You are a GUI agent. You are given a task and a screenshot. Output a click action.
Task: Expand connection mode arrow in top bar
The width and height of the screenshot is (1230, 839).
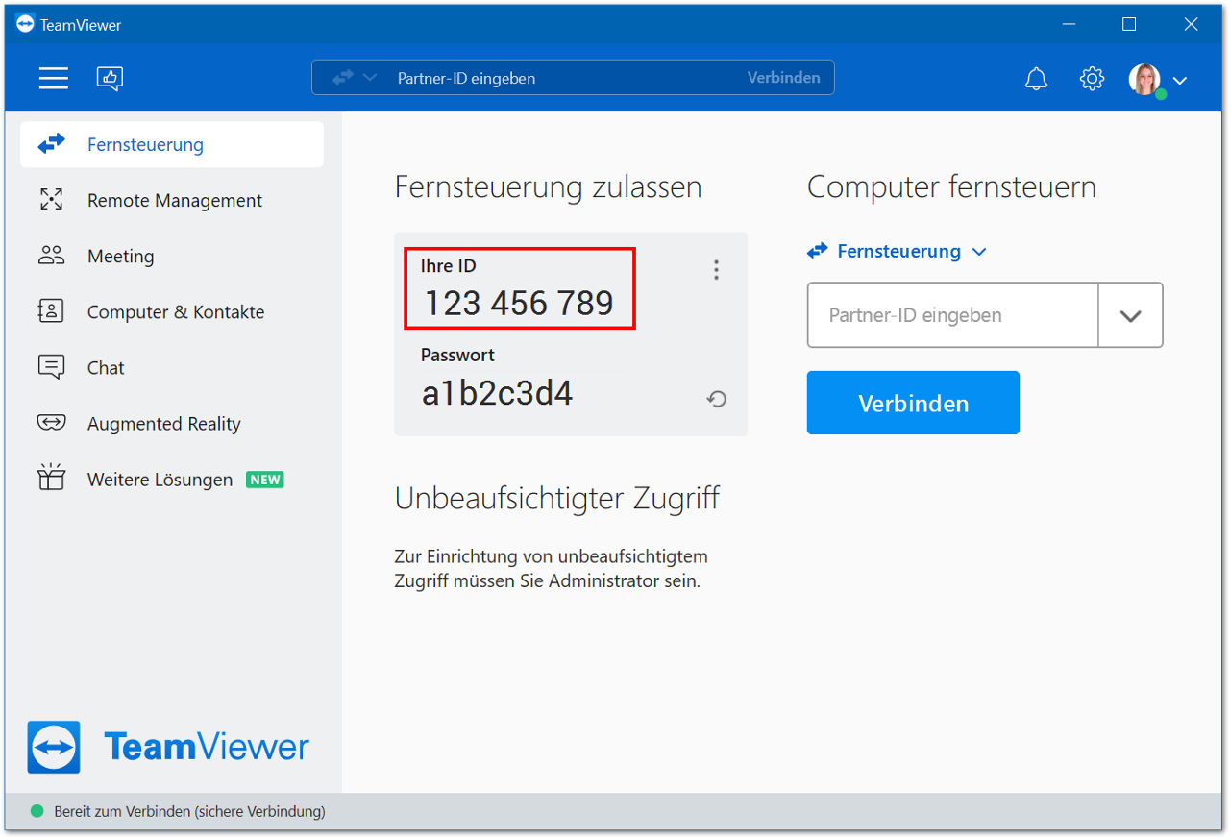[x=370, y=78]
